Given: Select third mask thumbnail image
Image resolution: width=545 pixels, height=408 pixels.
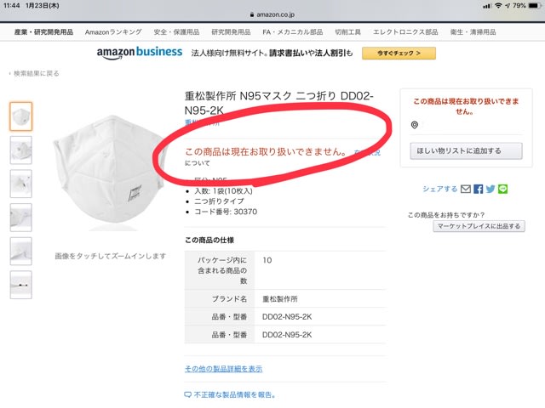Looking at the screenshot, I should click(x=20, y=184).
